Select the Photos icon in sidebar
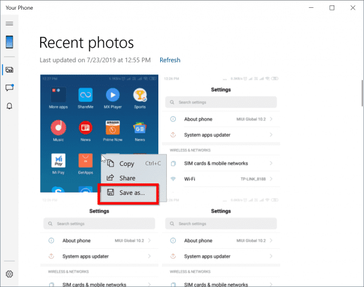Image resolution: width=364 pixels, height=287 pixels. 9,70
